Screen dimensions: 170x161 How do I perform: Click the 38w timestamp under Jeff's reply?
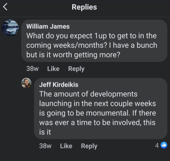[x=45, y=146]
